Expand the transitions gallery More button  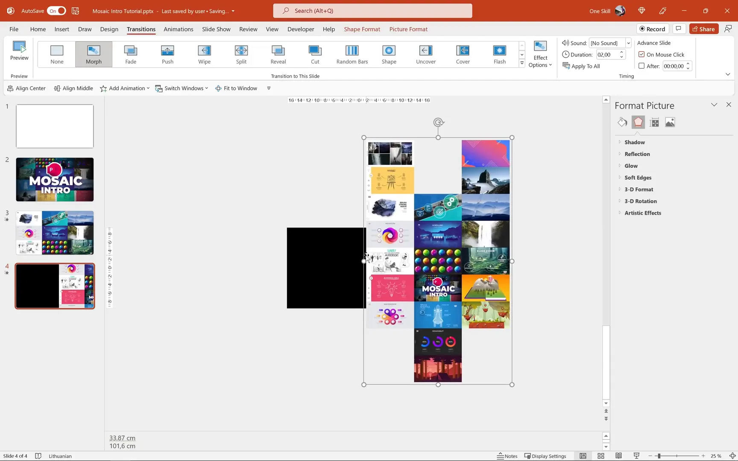(x=522, y=63)
